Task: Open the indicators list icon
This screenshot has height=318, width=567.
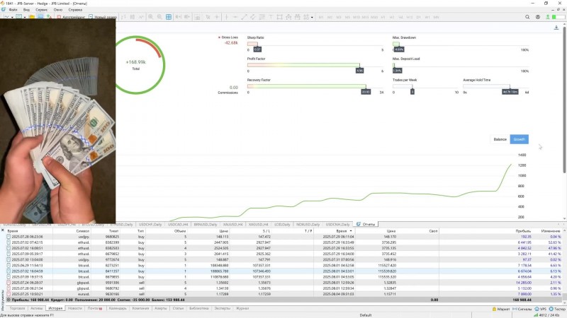Action: pos(198,17)
